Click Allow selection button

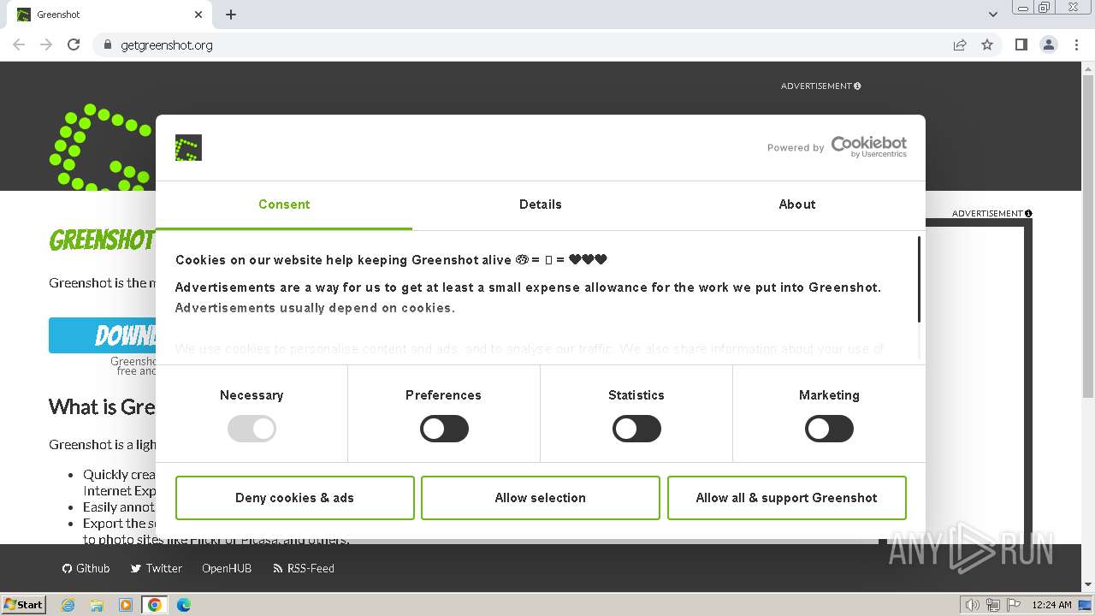click(x=541, y=498)
